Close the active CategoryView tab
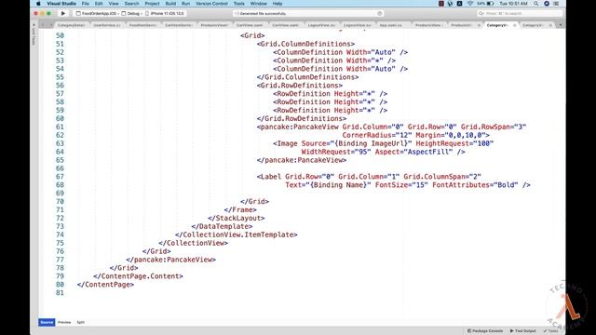This screenshot has height=335, width=596. (515, 25)
